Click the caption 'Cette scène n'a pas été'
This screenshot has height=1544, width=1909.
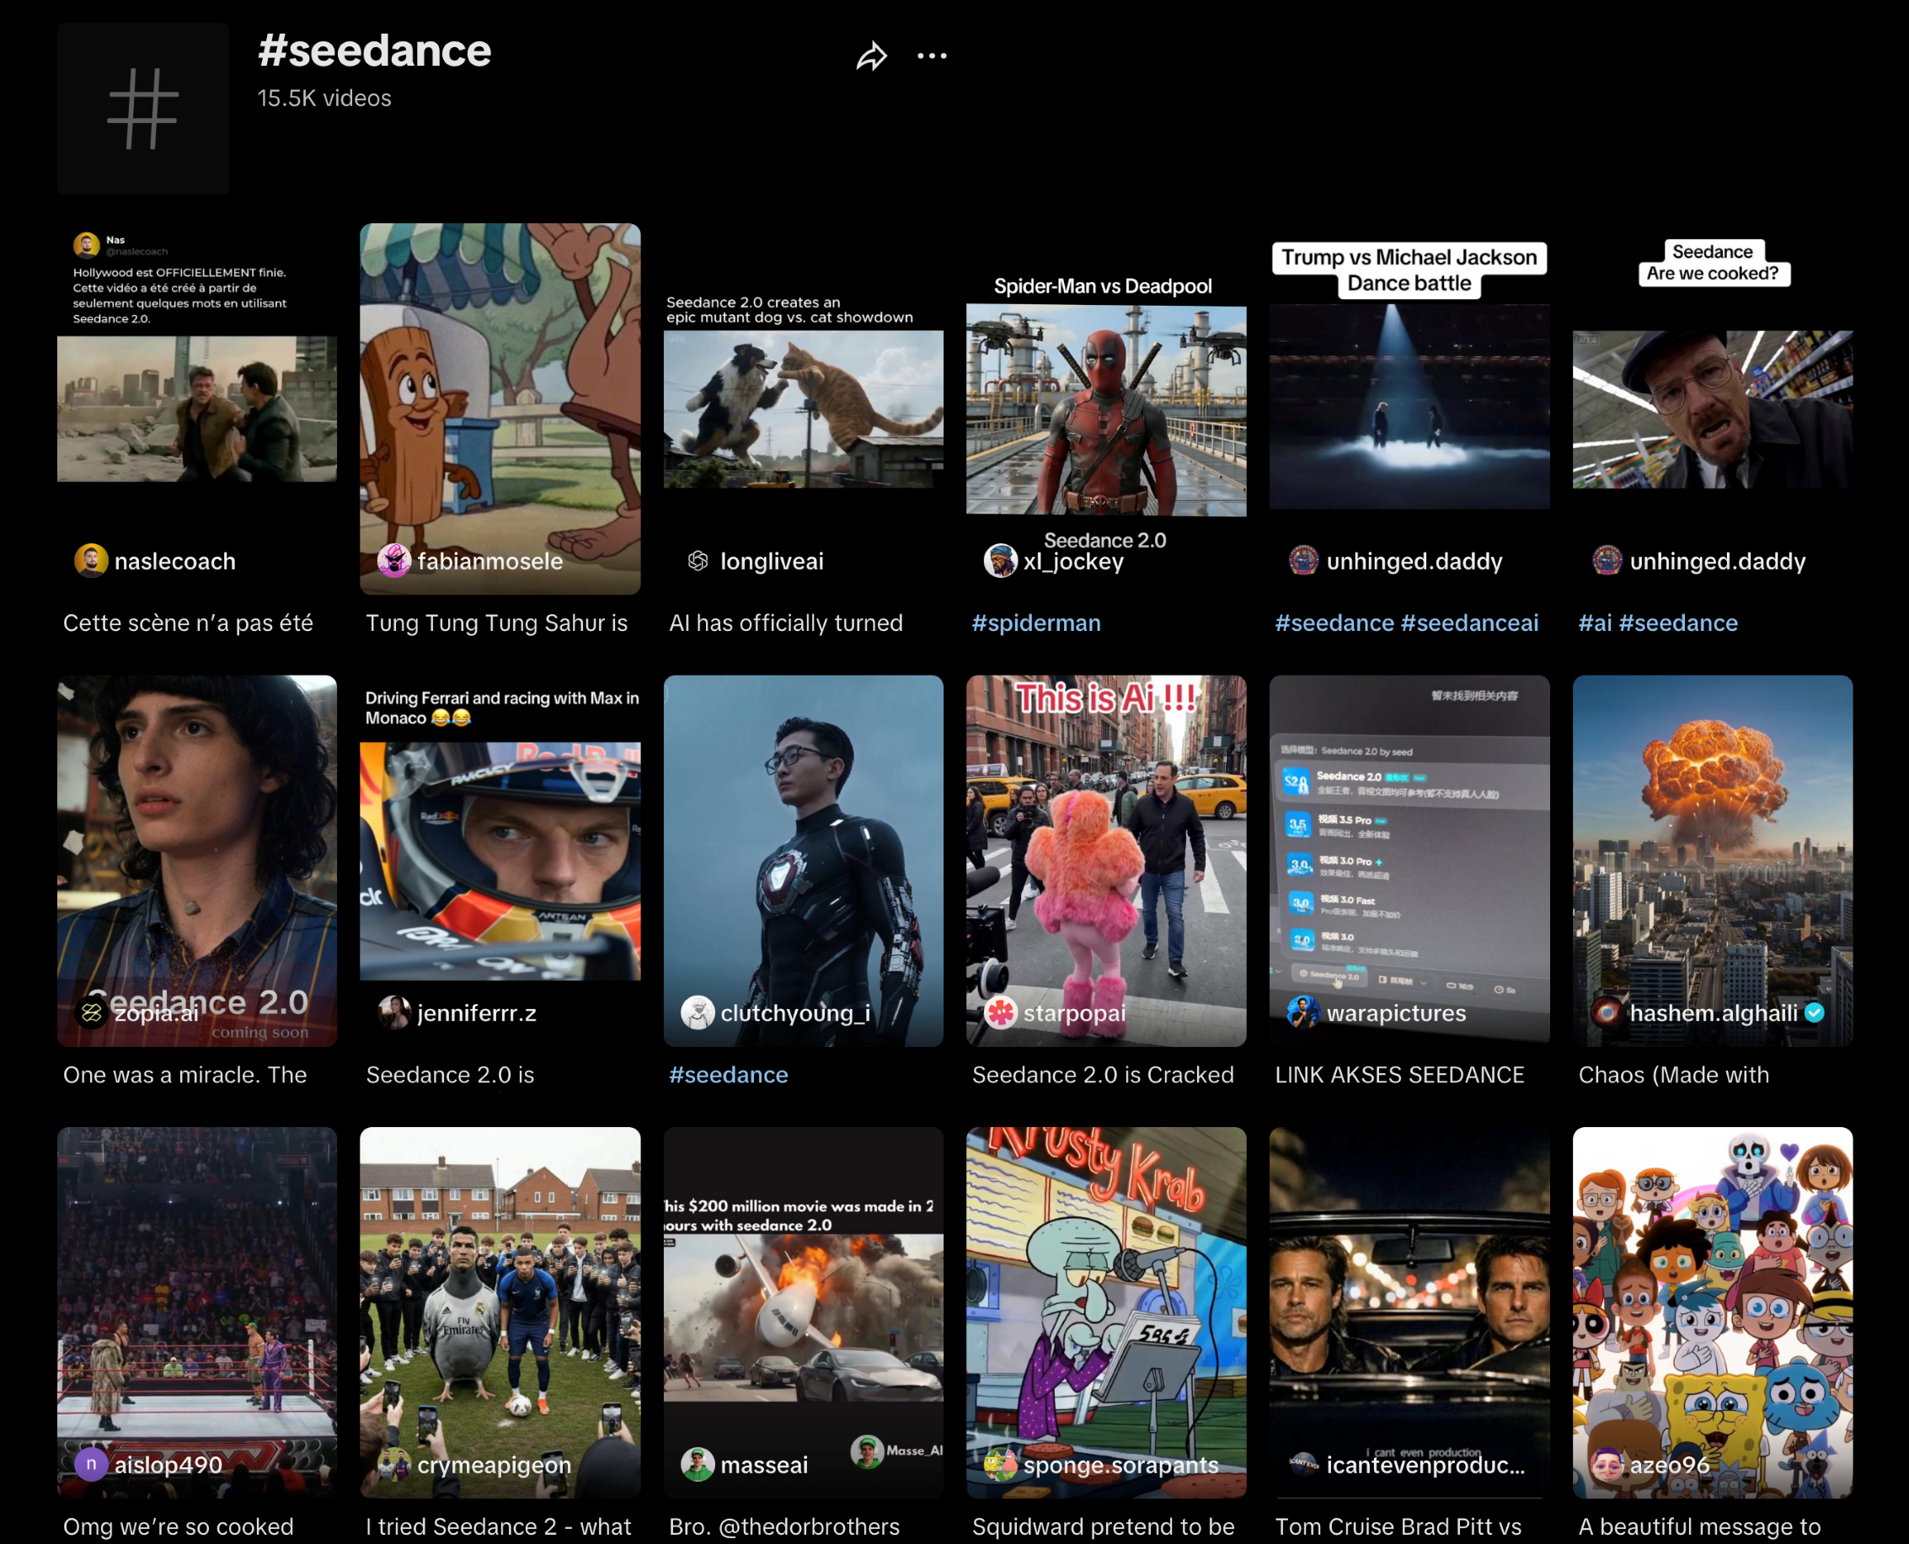pyautogui.click(x=188, y=623)
